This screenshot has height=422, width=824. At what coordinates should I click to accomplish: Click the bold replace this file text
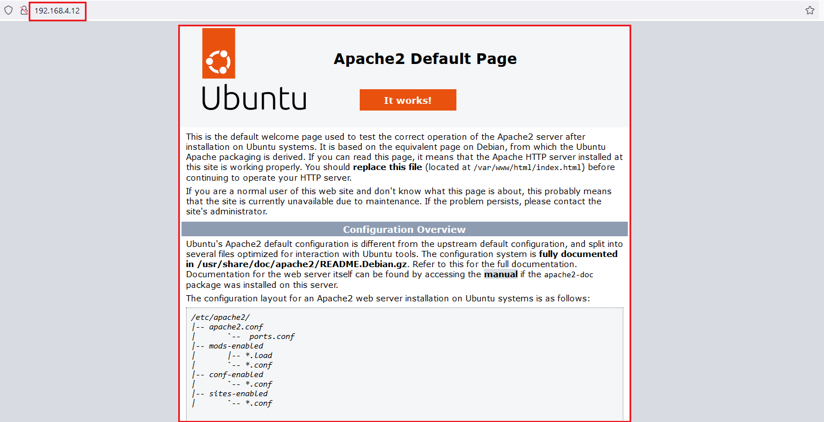point(387,167)
